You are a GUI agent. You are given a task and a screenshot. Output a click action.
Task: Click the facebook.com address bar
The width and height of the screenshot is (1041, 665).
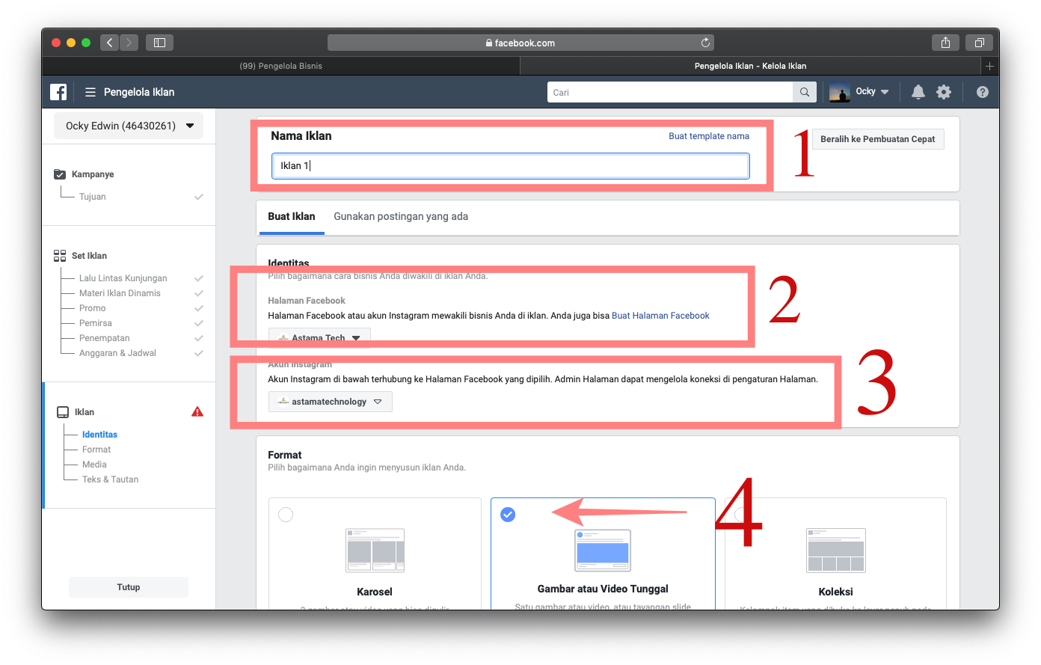(520, 43)
